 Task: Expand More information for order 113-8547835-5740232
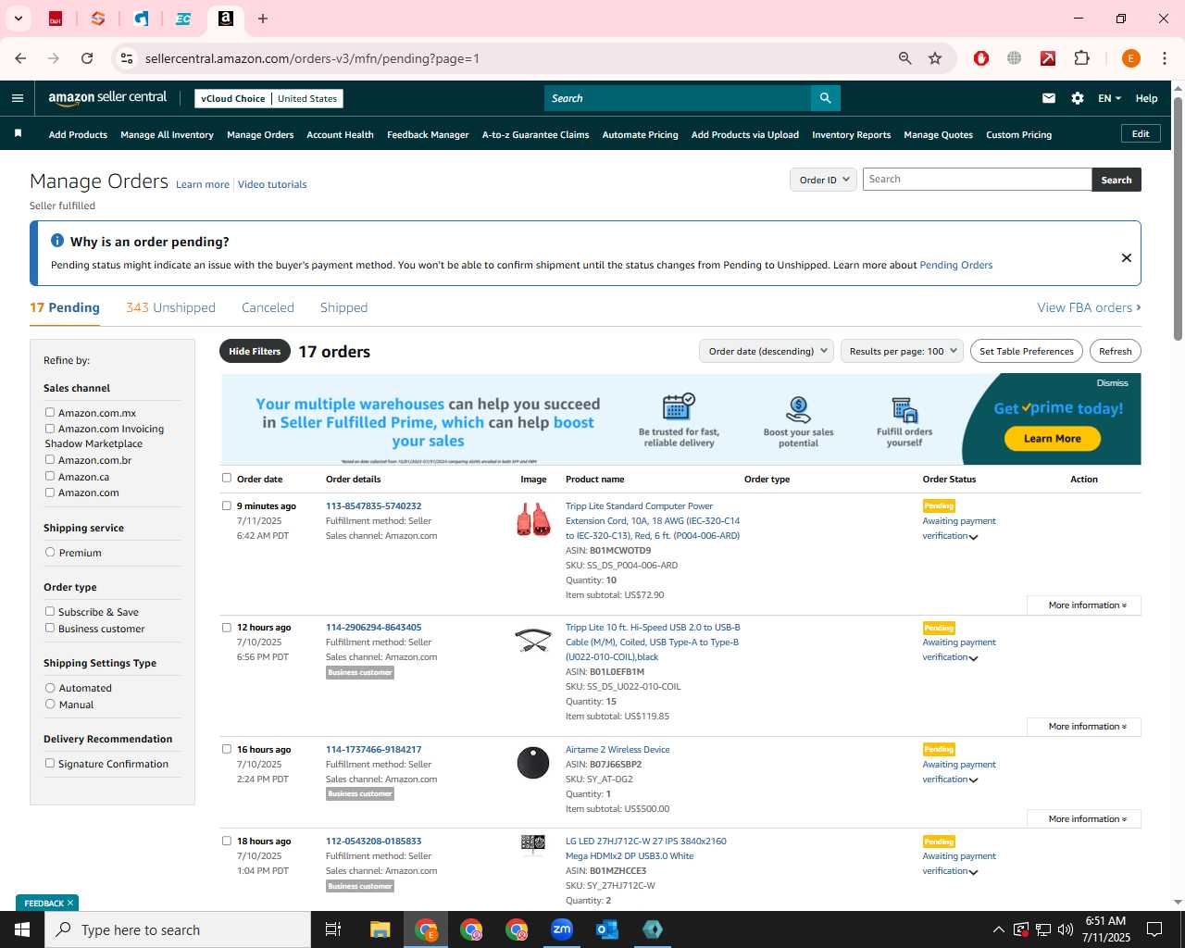(x=1084, y=605)
